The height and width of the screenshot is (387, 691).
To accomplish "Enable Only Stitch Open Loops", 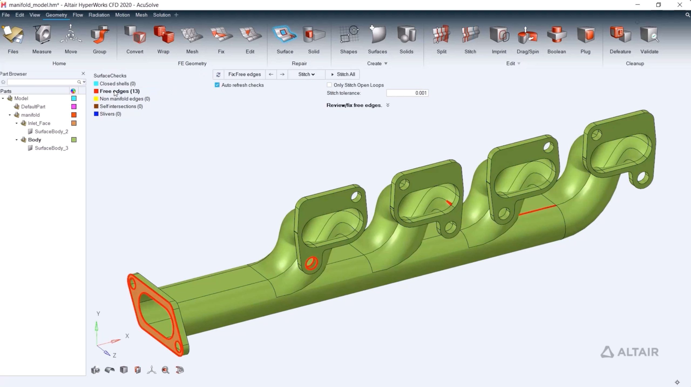I will point(329,85).
